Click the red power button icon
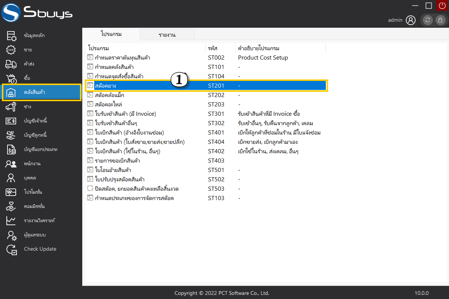The width and height of the screenshot is (449, 299). 442,5
